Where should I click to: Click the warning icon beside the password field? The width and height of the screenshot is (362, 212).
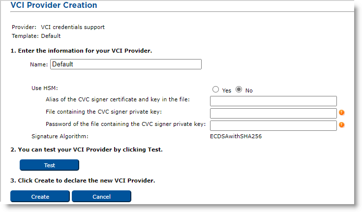click(x=342, y=124)
